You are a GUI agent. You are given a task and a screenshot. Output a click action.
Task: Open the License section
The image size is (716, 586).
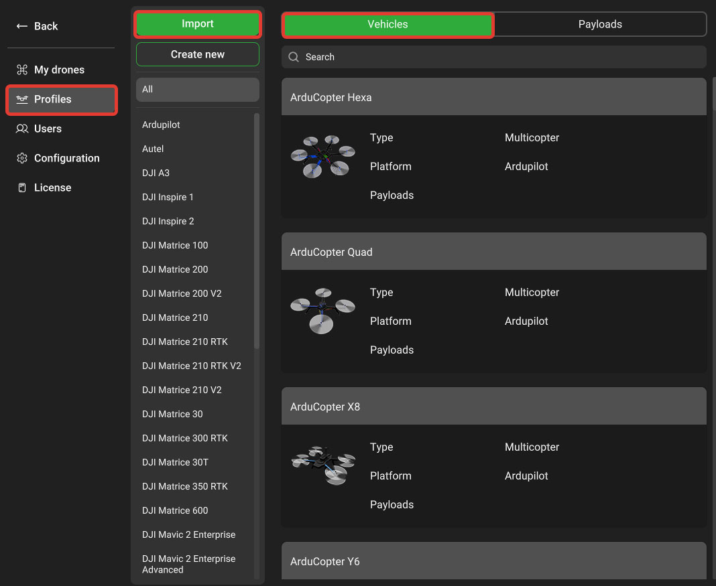tap(52, 188)
